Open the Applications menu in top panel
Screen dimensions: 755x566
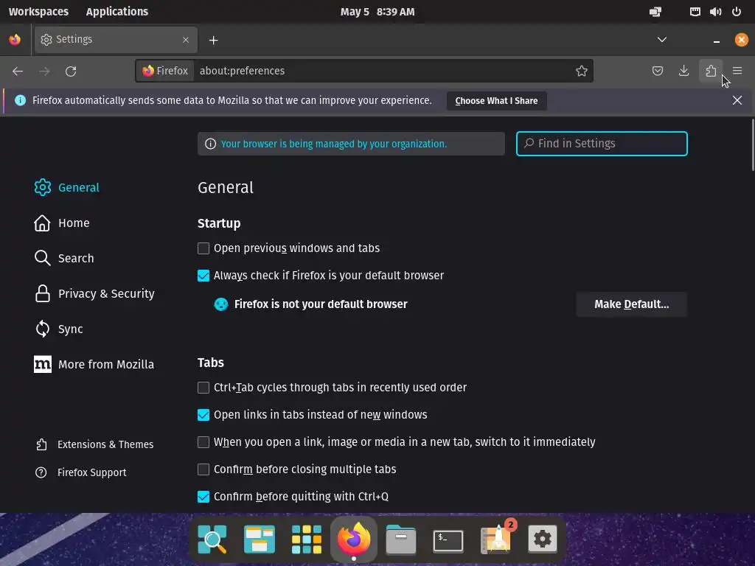117,12
